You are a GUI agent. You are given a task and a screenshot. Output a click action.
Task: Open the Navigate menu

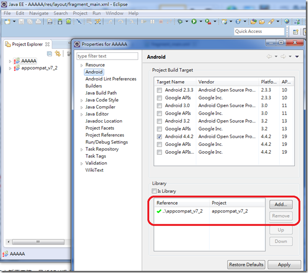click(x=39, y=13)
